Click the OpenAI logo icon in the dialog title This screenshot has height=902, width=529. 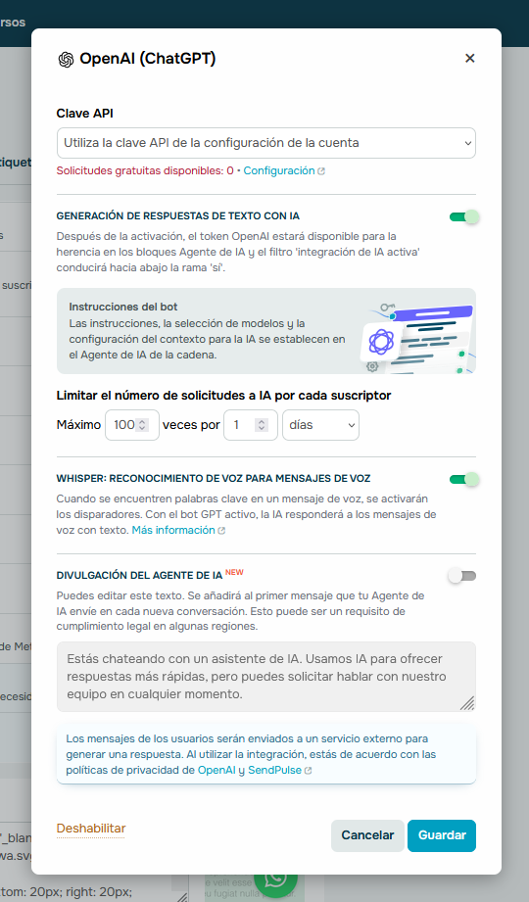(66, 59)
